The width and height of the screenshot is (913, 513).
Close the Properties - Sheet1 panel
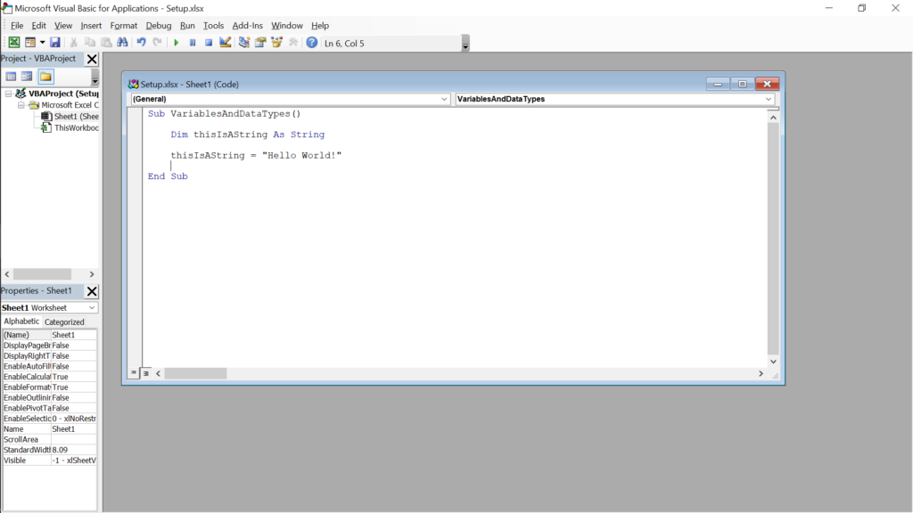click(92, 291)
